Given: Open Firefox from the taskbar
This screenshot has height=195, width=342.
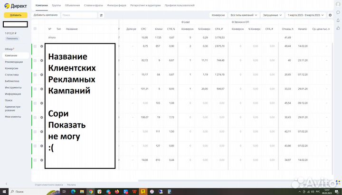Looking at the screenshot, I should tap(117, 192).
